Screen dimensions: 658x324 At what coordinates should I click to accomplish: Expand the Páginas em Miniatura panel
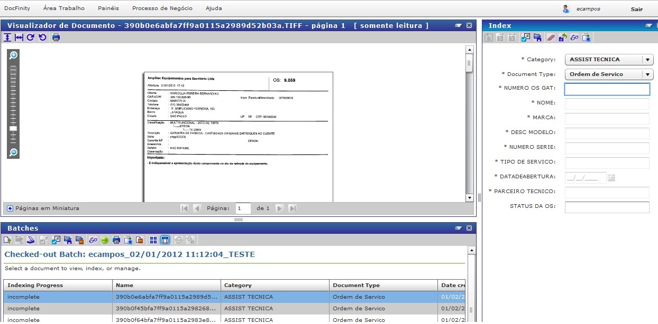(10, 208)
